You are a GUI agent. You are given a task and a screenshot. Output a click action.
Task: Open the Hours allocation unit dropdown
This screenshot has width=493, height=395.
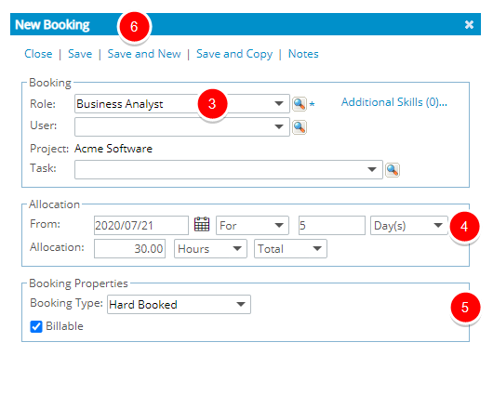pyautogui.click(x=210, y=249)
